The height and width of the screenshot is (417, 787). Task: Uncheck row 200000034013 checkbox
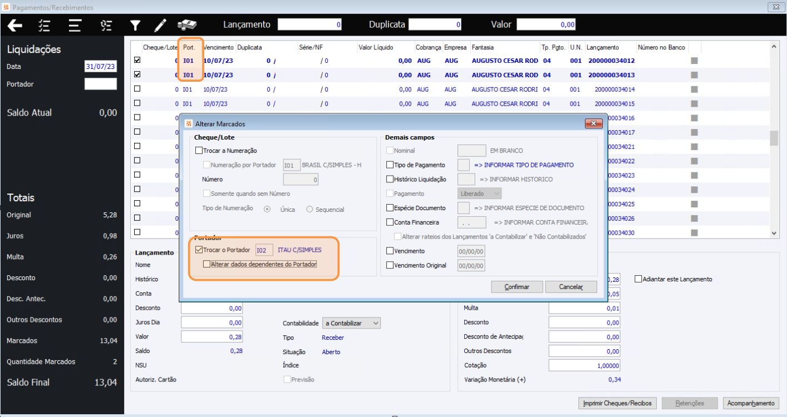[x=137, y=74]
